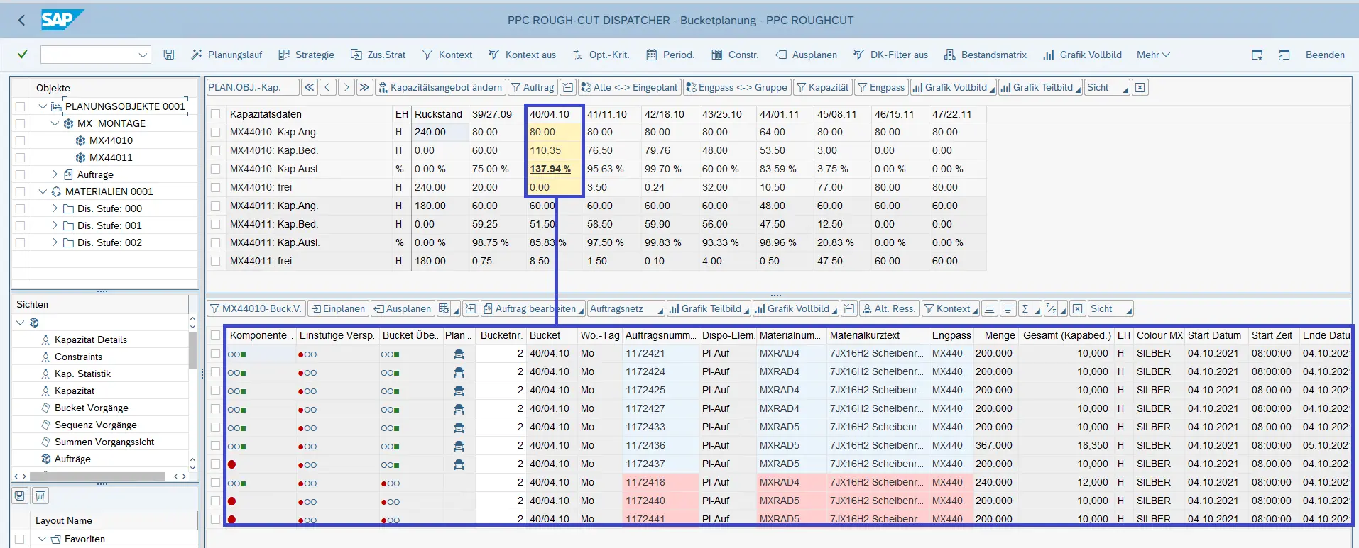The width and height of the screenshot is (1359, 548).
Task: Select the row checkbox for MX44010: Kap.Ang.
Action: [215, 132]
